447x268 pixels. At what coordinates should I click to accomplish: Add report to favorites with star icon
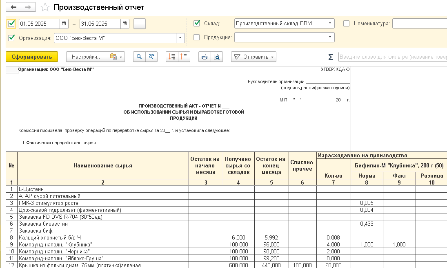[46, 7]
